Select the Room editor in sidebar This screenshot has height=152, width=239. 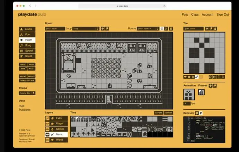click(x=27, y=40)
